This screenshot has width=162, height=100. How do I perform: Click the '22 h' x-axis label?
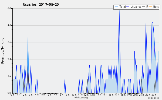pyautogui.click(x=147, y=95)
